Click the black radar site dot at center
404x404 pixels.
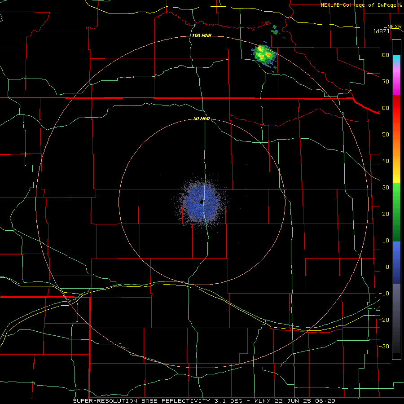(x=202, y=202)
